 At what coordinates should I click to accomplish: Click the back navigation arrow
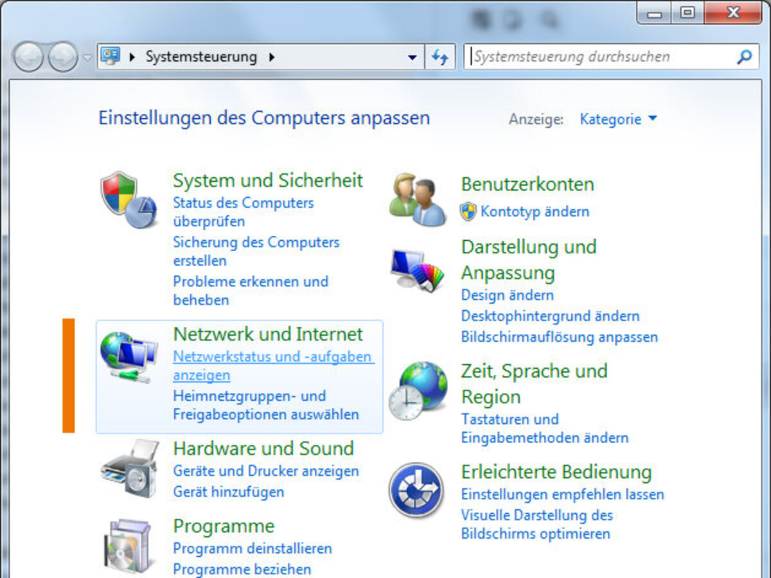(28, 57)
